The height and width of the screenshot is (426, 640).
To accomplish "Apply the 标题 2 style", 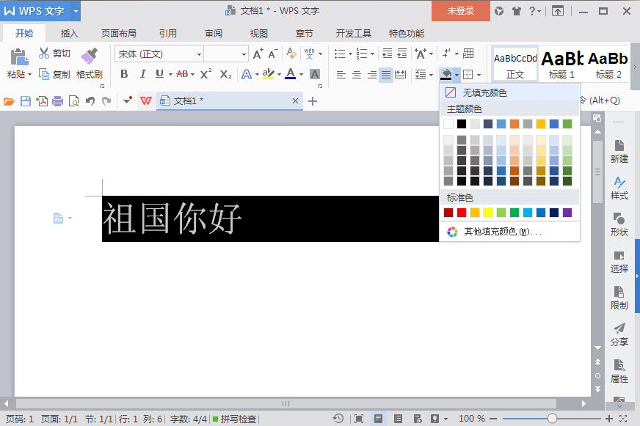I will pyautogui.click(x=608, y=64).
